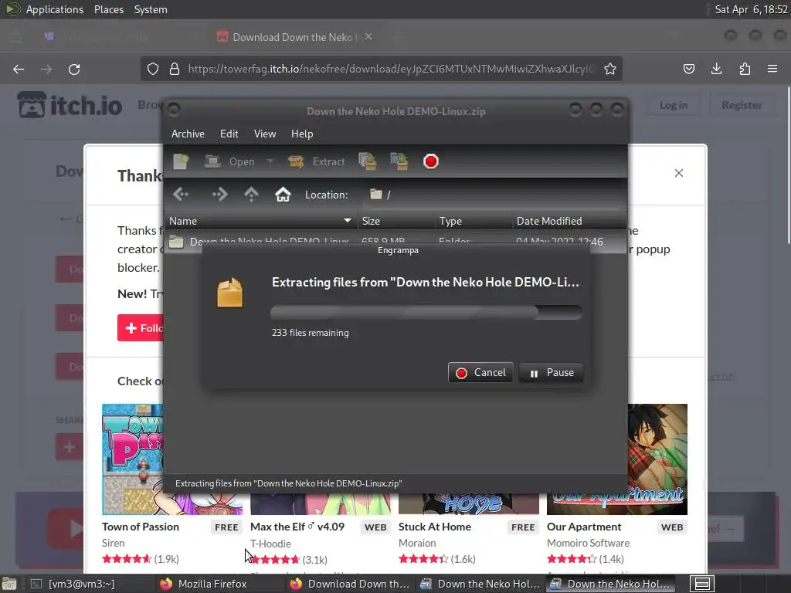Click the clock showing Sat Apr 6
This screenshot has height=593, width=791.
click(751, 9)
